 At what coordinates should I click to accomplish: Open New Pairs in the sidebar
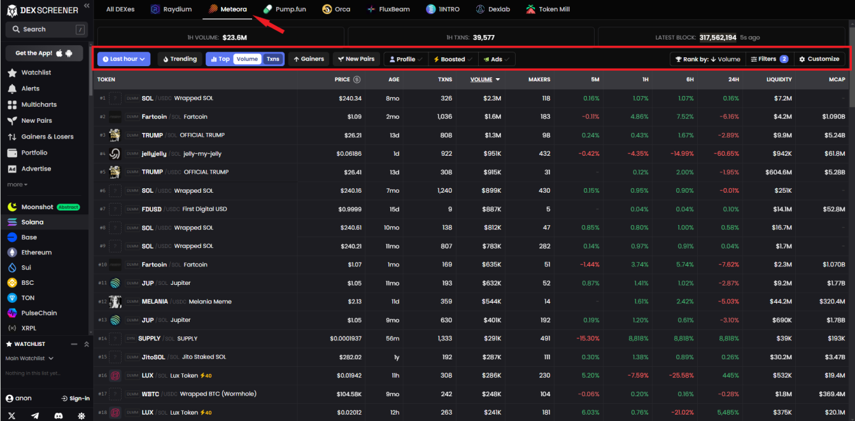[x=30, y=120]
